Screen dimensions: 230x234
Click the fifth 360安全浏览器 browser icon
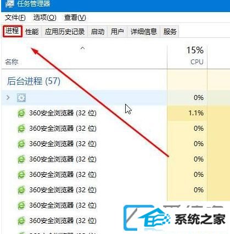(21, 175)
